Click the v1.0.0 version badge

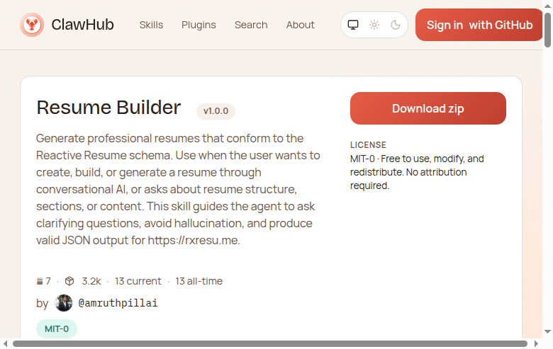[x=216, y=111]
